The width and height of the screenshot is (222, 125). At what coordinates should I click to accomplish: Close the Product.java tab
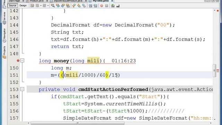pos(47,1)
